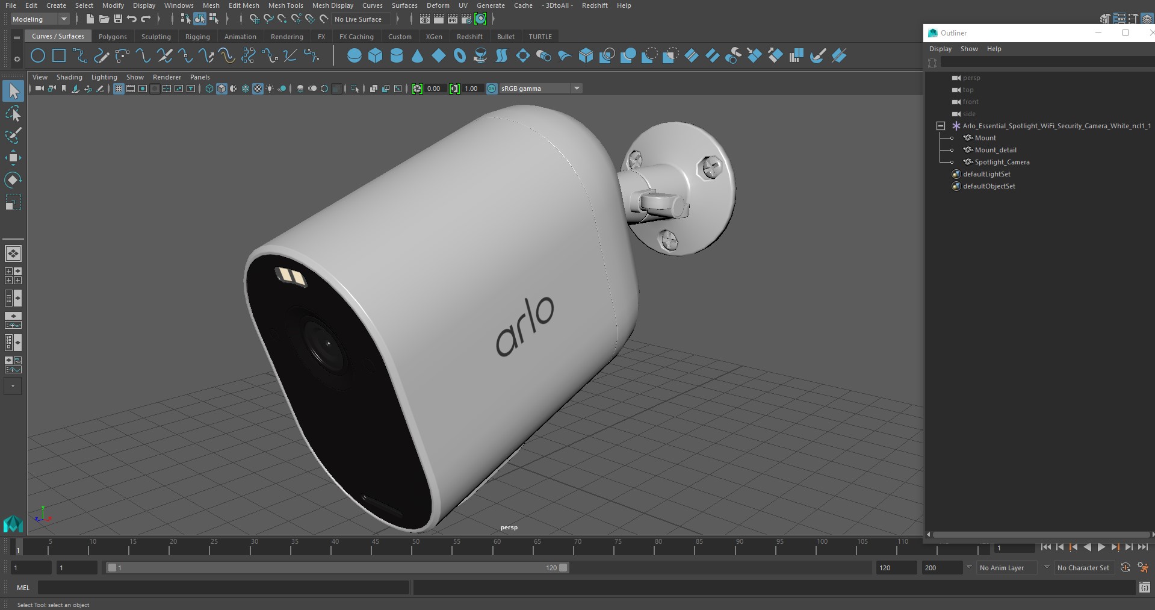1155x610 pixels.
Task: Toggle use all lights in viewport
Action: pyautogui.click(x=270, y=89)
